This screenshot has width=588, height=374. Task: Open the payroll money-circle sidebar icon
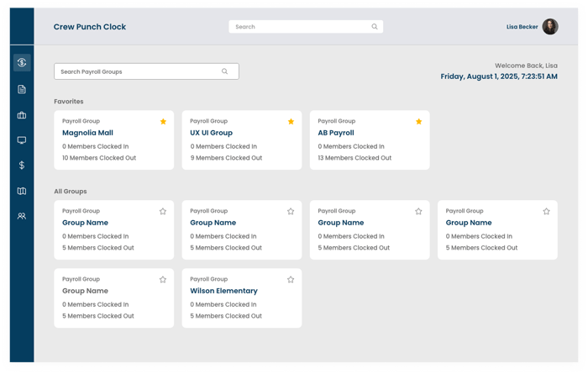click(22, 63)
